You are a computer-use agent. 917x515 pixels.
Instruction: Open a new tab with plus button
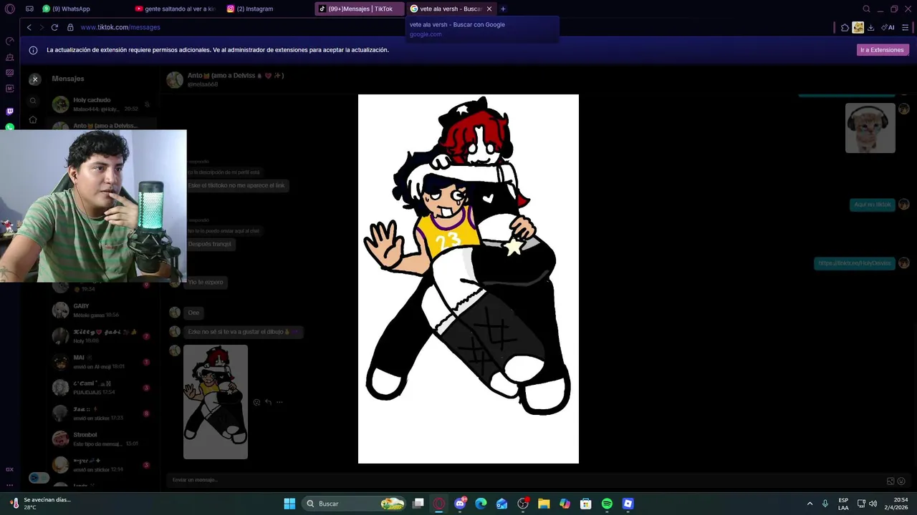coord(503,9)
